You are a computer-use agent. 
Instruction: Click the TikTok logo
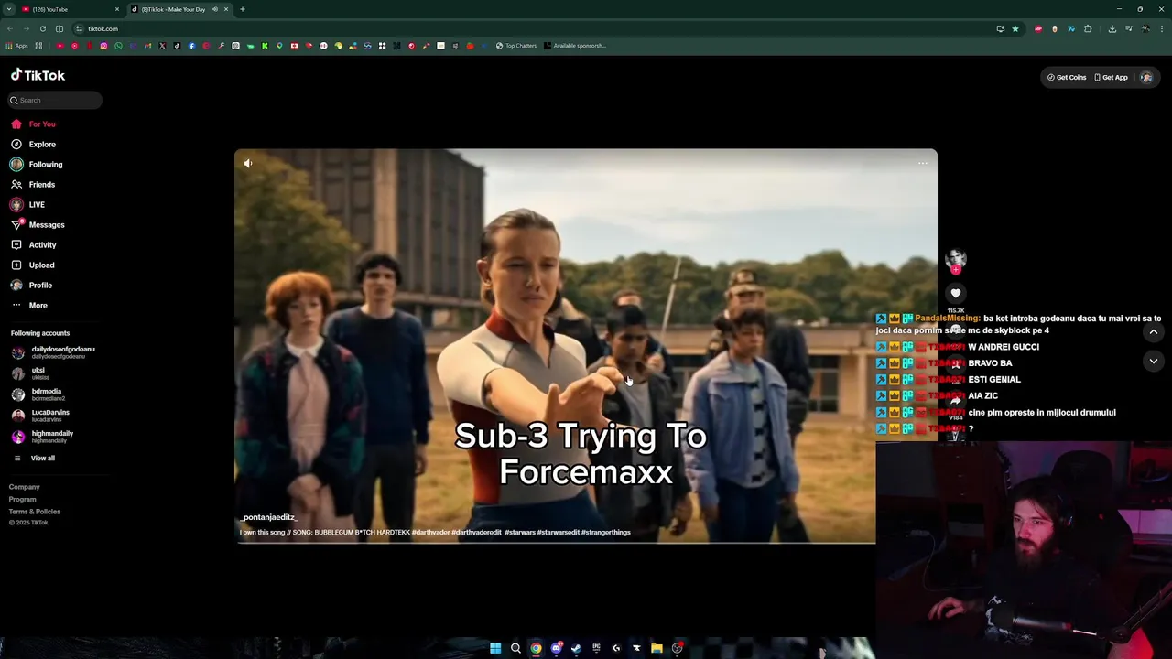click(x=38, y=75)
